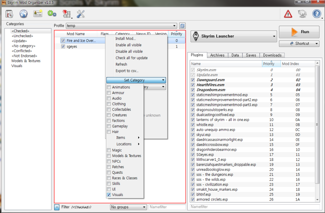Select the armored circlets.esp plugin row
Viewport: 325px width, 213px height.
pos(252,199)
